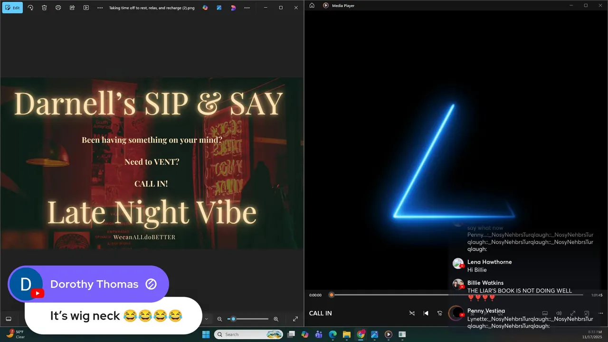Delete the image with the trash icon

(44, 8)
